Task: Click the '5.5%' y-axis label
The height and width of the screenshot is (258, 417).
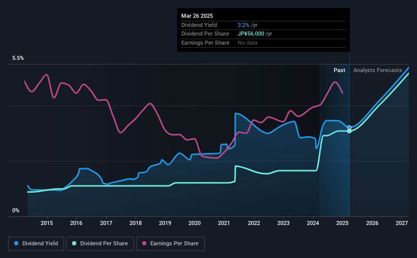Action: coord(18,58)
